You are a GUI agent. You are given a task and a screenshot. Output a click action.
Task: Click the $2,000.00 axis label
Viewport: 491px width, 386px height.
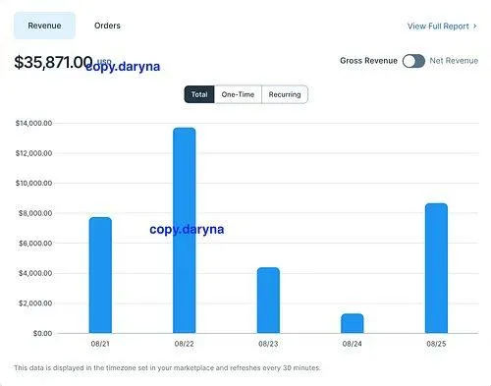[x=35, y=303]
